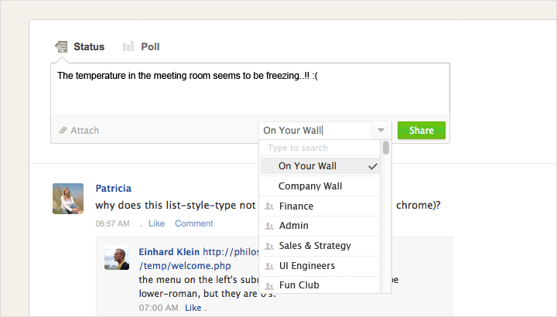Click the group icon beside Finance

pyautogui.click(x=269, y=206)
